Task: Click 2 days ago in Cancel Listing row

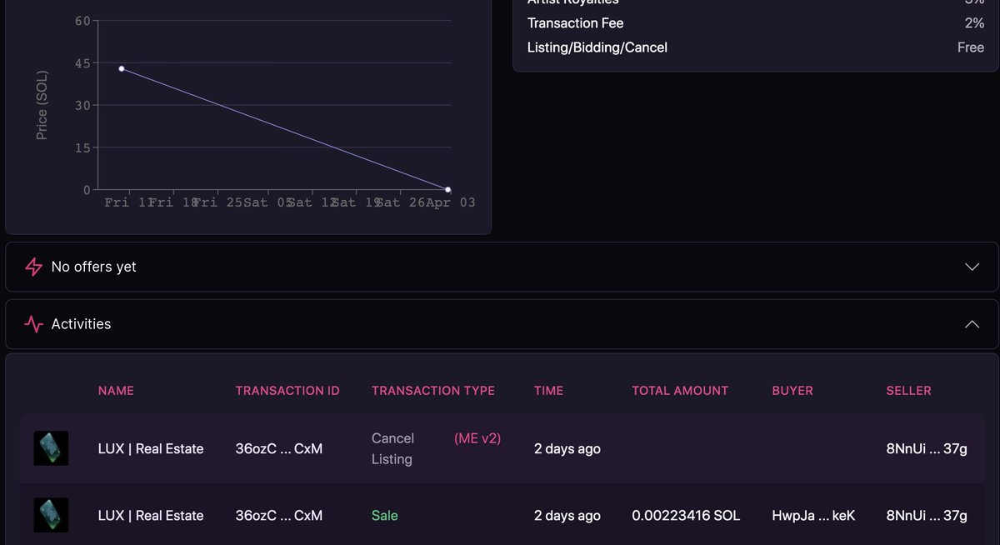Action: pos(567,448)
